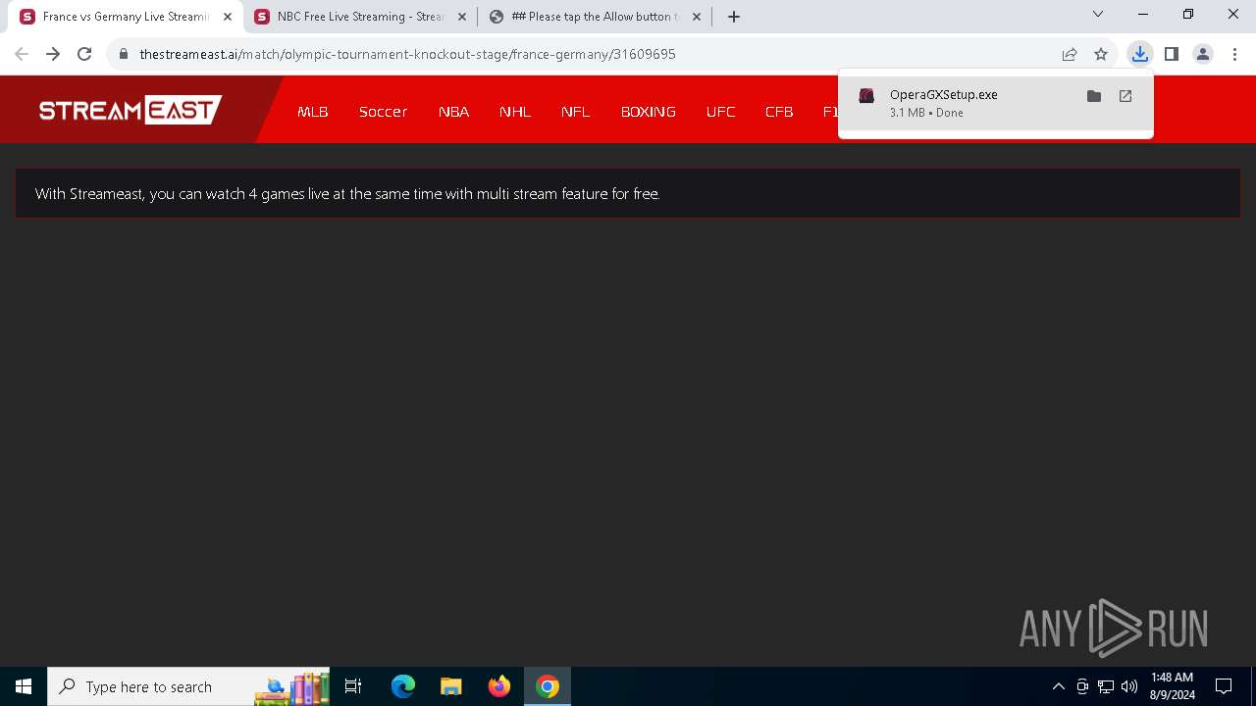This screenshot has width=1256, height=706.
Task: Open the NFL section
Action: (576, 112)
